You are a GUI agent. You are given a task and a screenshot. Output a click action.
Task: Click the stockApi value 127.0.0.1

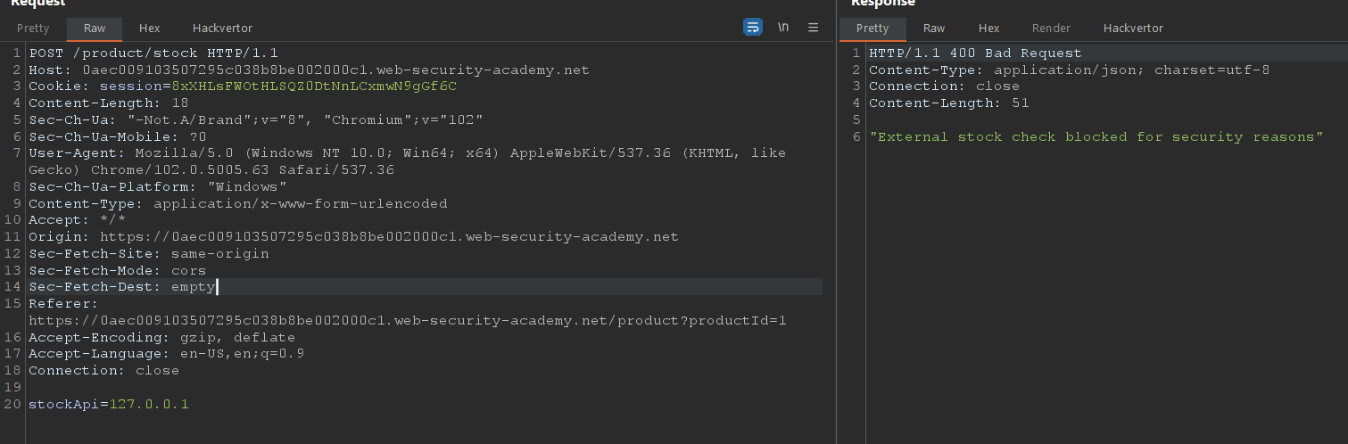pos(149,405)
